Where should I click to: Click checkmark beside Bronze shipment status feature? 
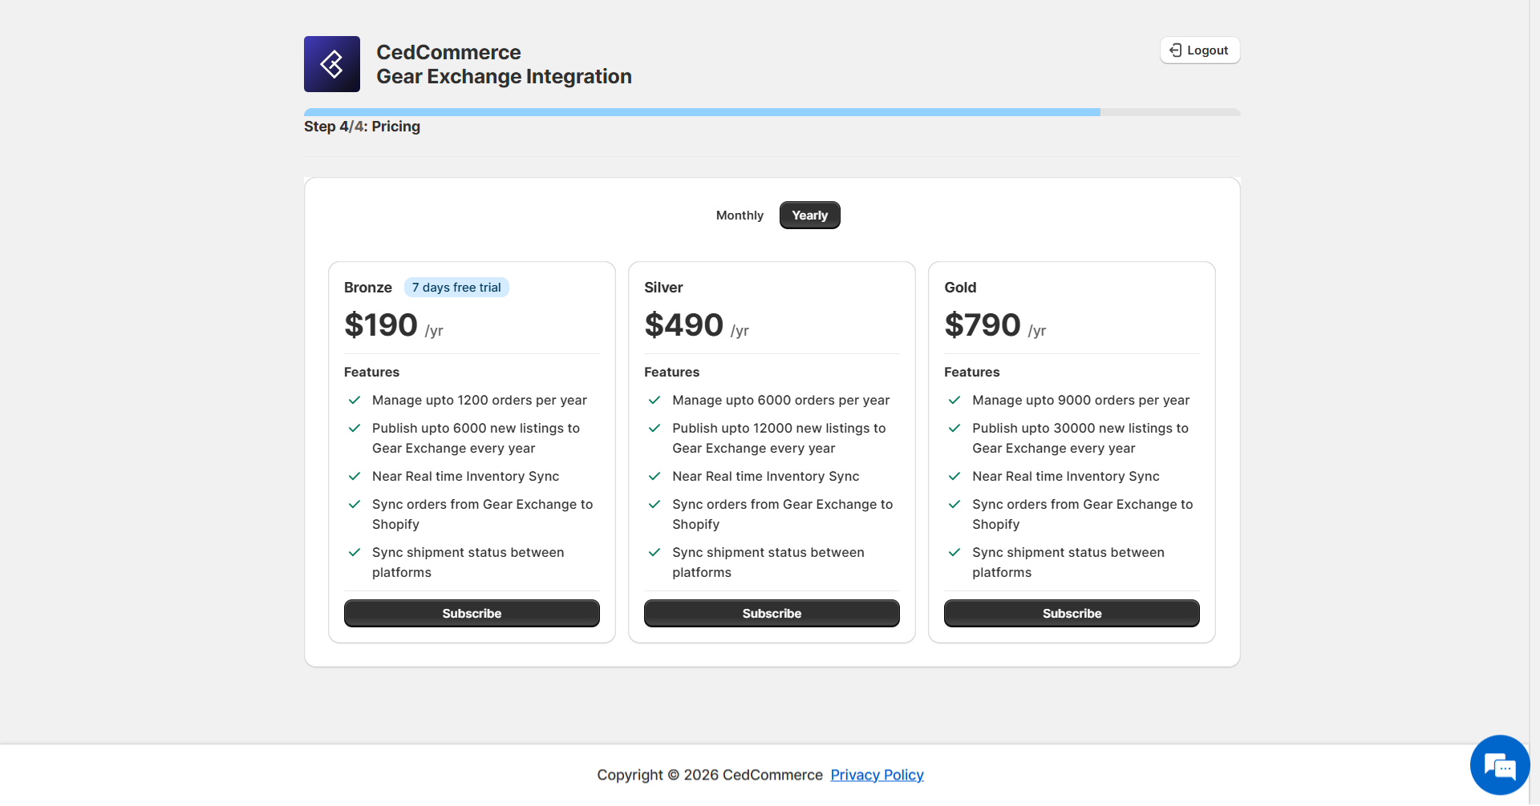tap(355, 552)
